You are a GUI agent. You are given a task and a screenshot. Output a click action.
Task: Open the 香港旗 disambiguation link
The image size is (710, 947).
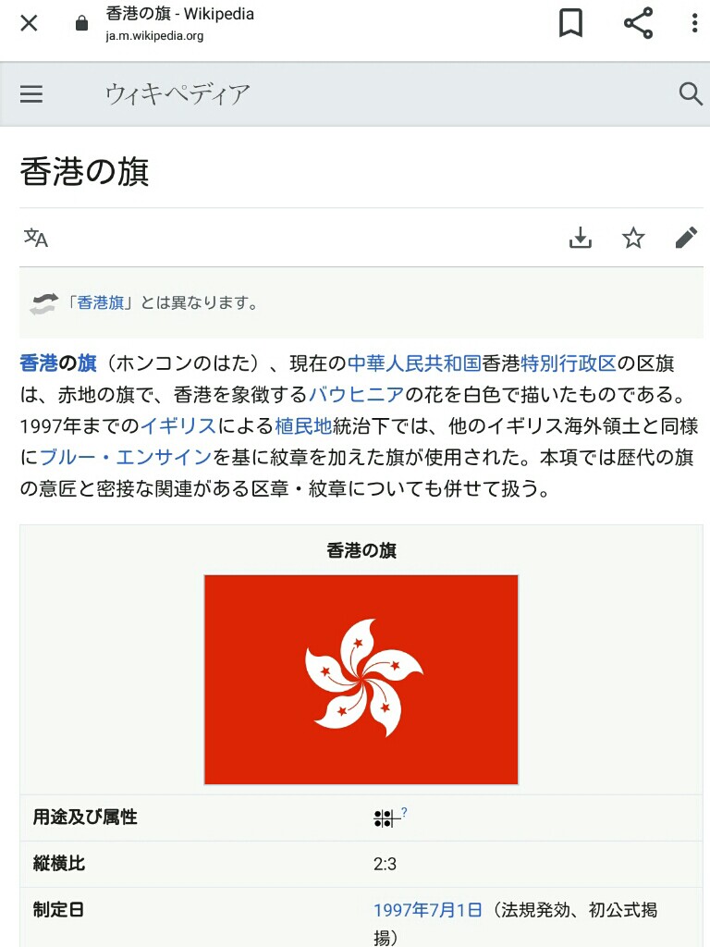(100, 302)
